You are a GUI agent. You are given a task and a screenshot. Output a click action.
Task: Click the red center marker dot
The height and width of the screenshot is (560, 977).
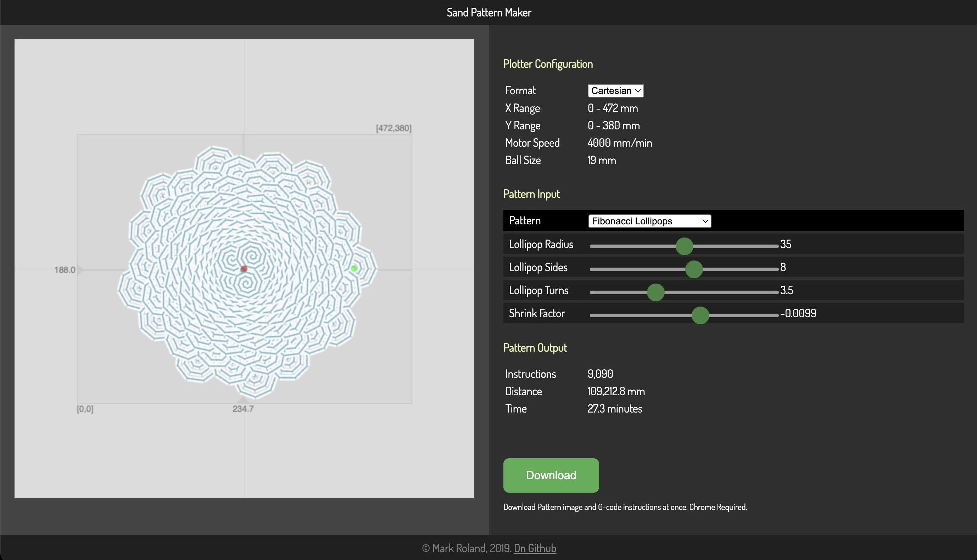[x=244, y=268]
